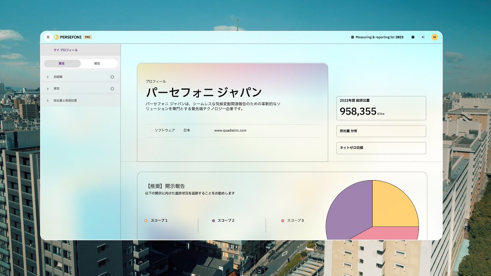Click the purple スコープ 2 legend dot

[x=213, y=221]
